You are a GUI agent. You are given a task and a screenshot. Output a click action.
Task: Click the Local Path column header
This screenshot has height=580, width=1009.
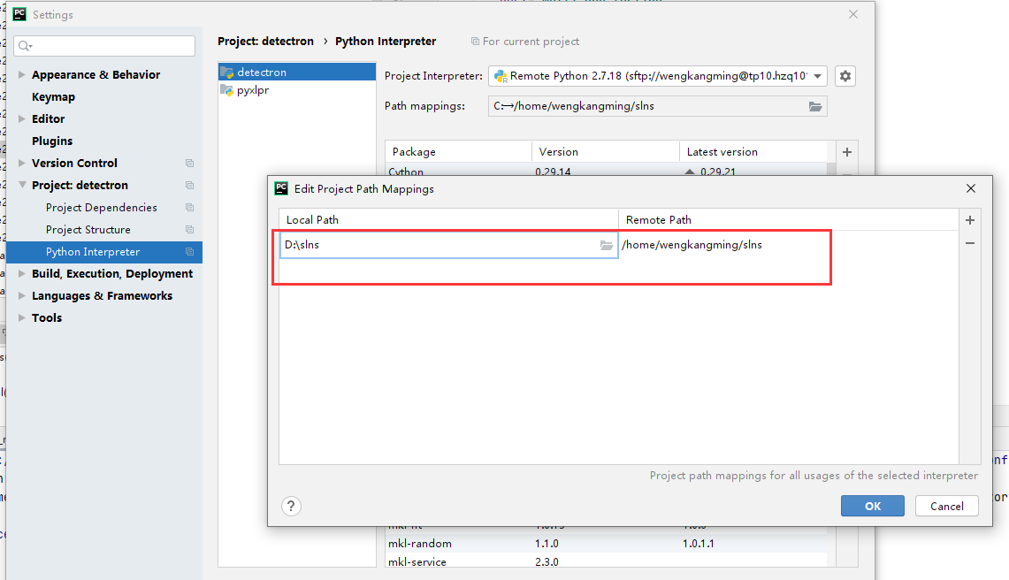(x=448, y=220)
